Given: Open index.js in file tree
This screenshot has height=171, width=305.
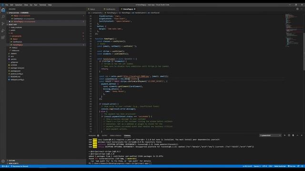Looking at the screenshot, I should 47,47.
